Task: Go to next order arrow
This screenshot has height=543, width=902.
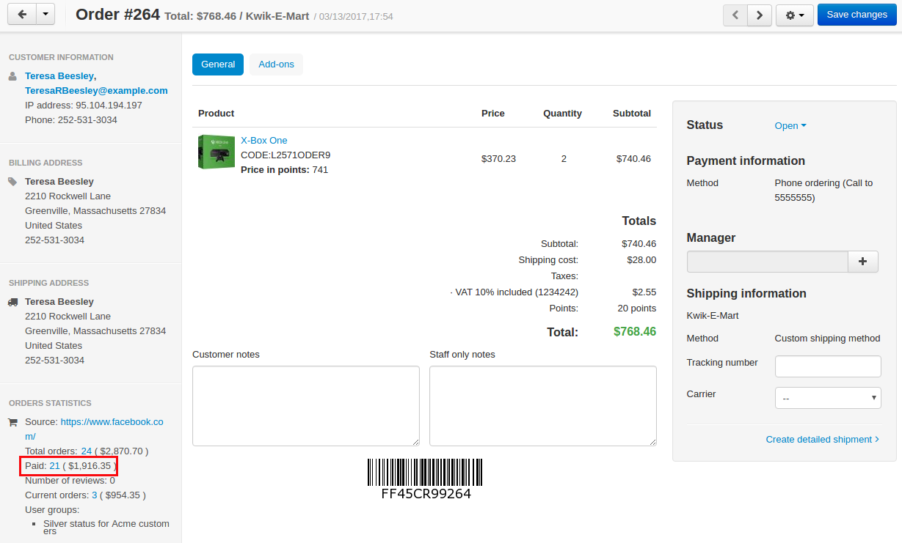Action: pyautogui.click(x=760, y=15)
